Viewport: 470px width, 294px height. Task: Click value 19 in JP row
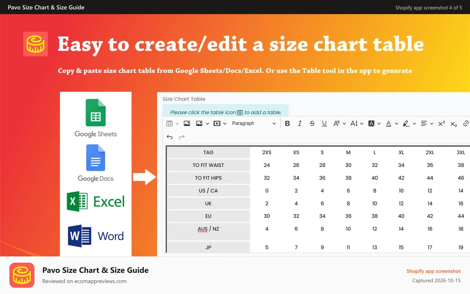pyautogui.click(x=461, y=247)
